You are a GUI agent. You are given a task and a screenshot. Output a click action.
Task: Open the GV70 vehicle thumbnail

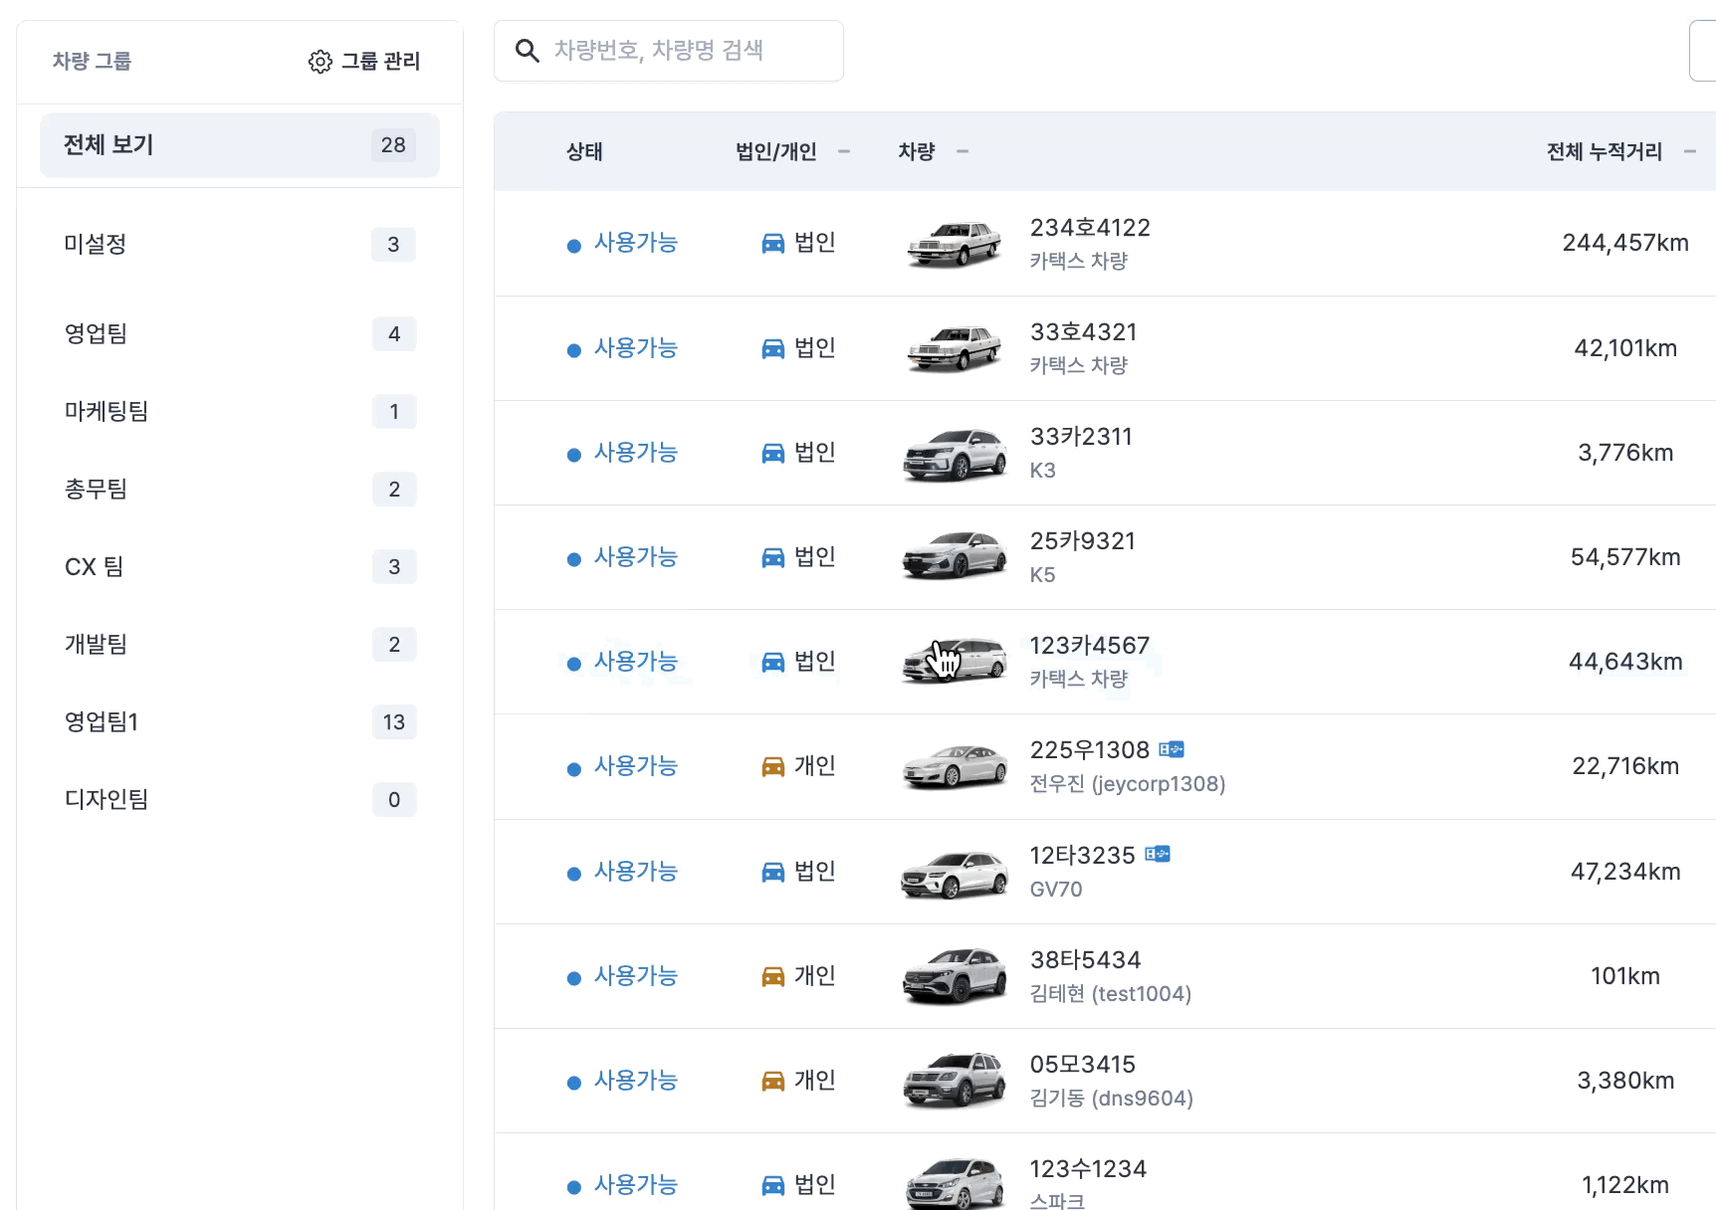(x=954, y=873)
